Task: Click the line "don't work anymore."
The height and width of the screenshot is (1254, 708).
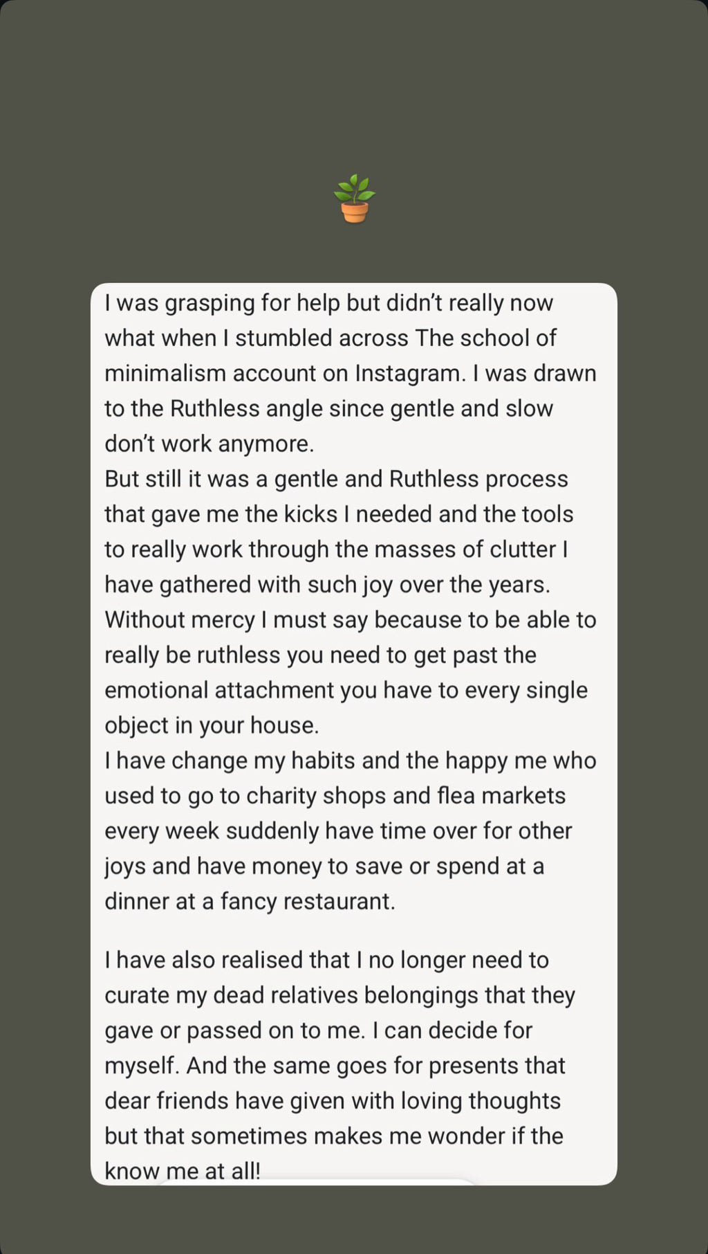Action: coord(209,444)
